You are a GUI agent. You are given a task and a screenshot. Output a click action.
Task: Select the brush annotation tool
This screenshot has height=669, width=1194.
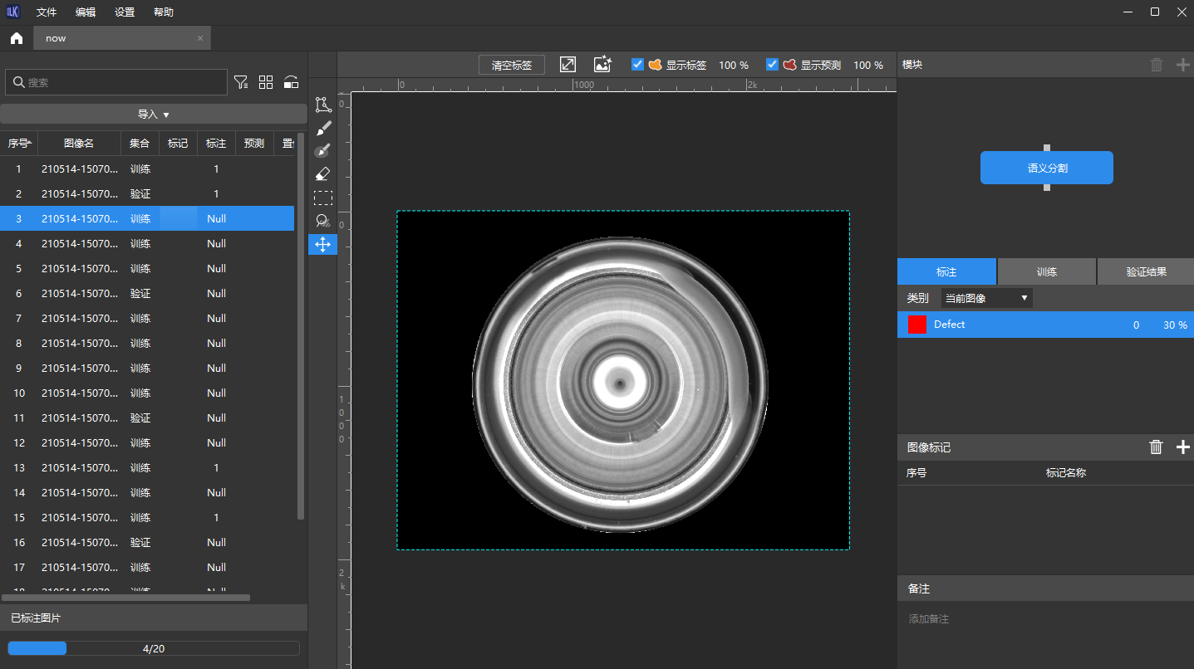point(323,128)
